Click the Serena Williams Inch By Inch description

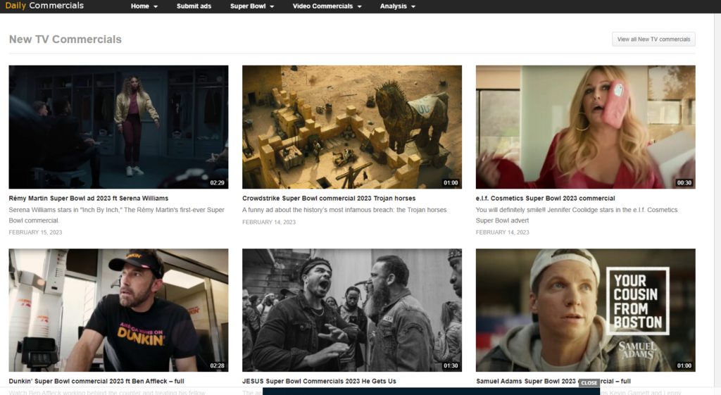pos(117,215)
